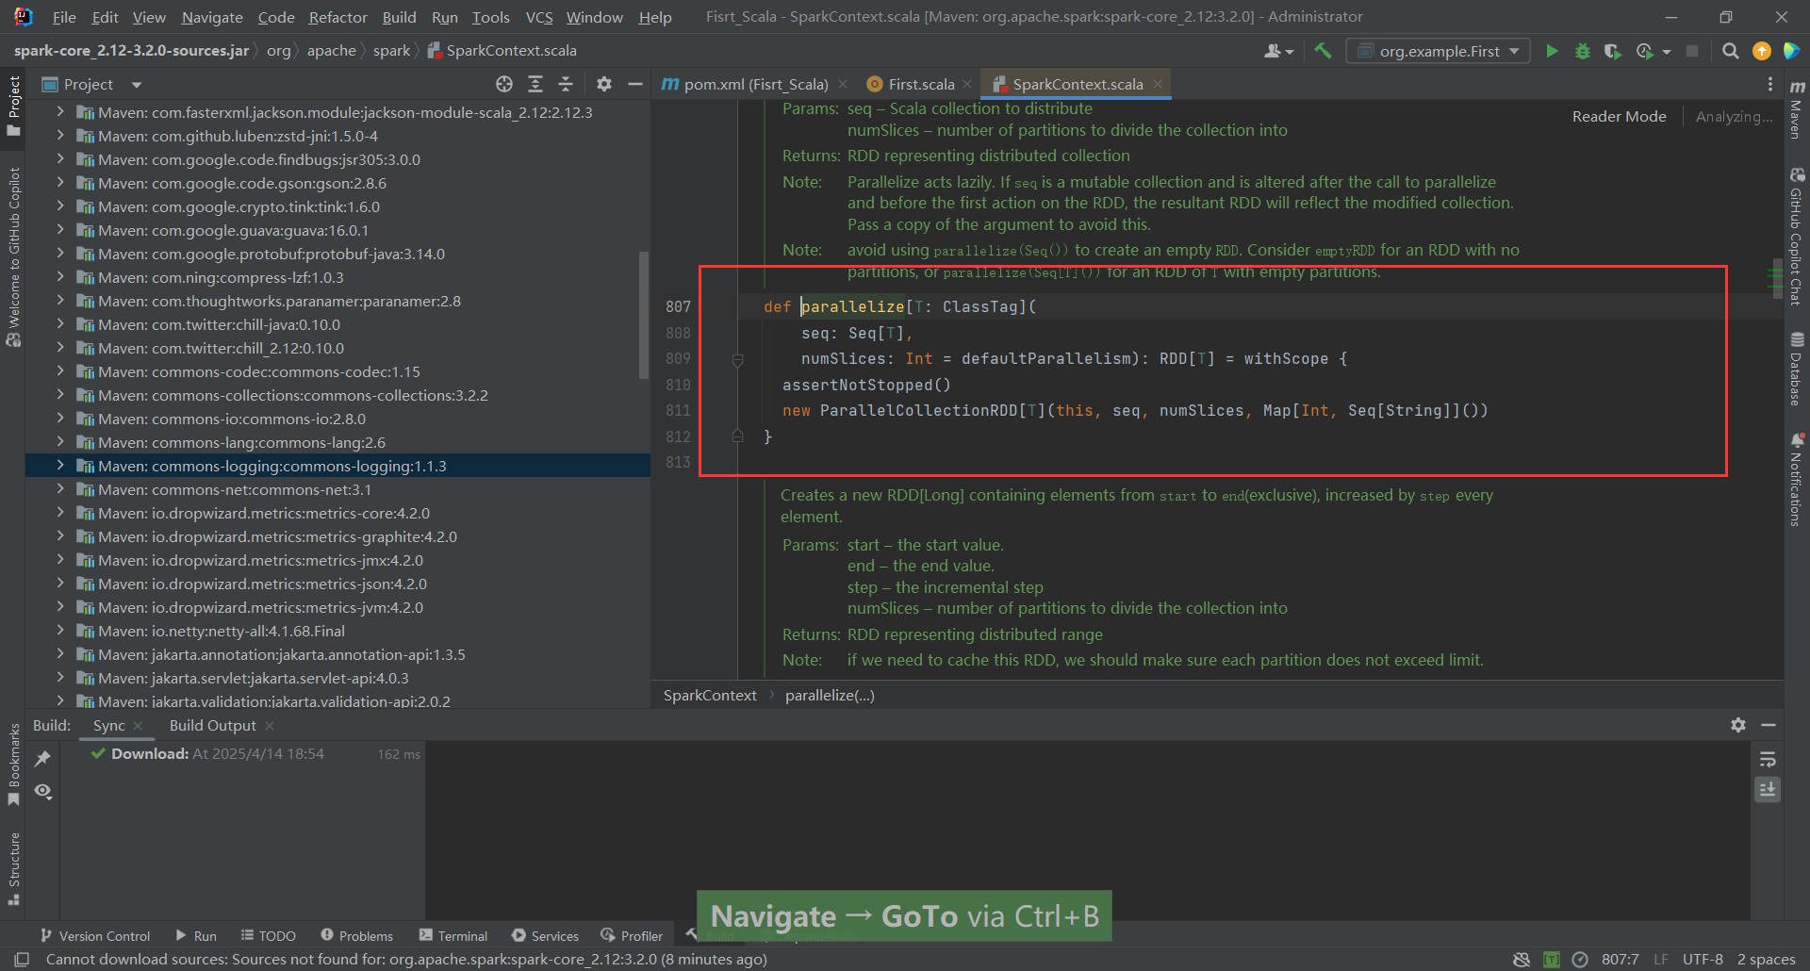This screenshot has height=971, width=1810.
Task: Toggle Reader Mode in editor
Action: [1619, 116]
